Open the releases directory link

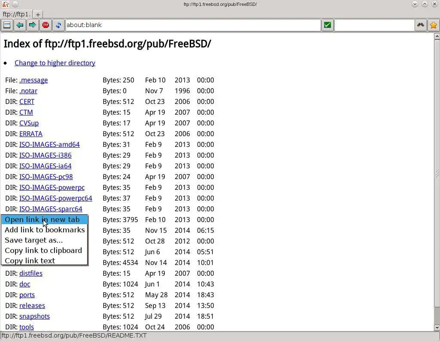[32, 306]
